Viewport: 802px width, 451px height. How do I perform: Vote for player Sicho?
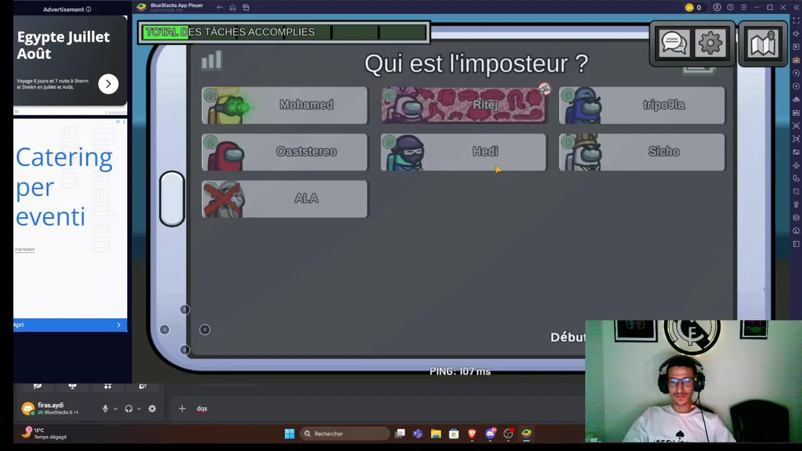(642, 152)
